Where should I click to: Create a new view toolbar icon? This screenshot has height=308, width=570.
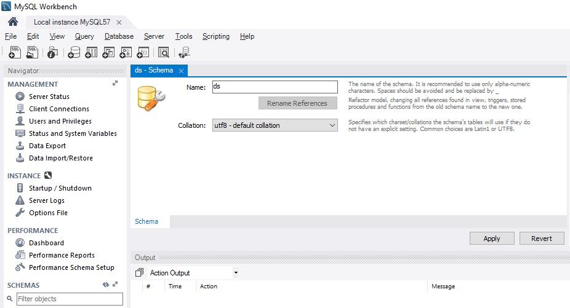[108, 52]
